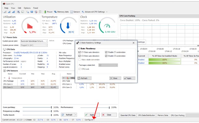Click the Performance slider handle
Viewport: 199px width, 123px height.
click(x=109, y=108)
